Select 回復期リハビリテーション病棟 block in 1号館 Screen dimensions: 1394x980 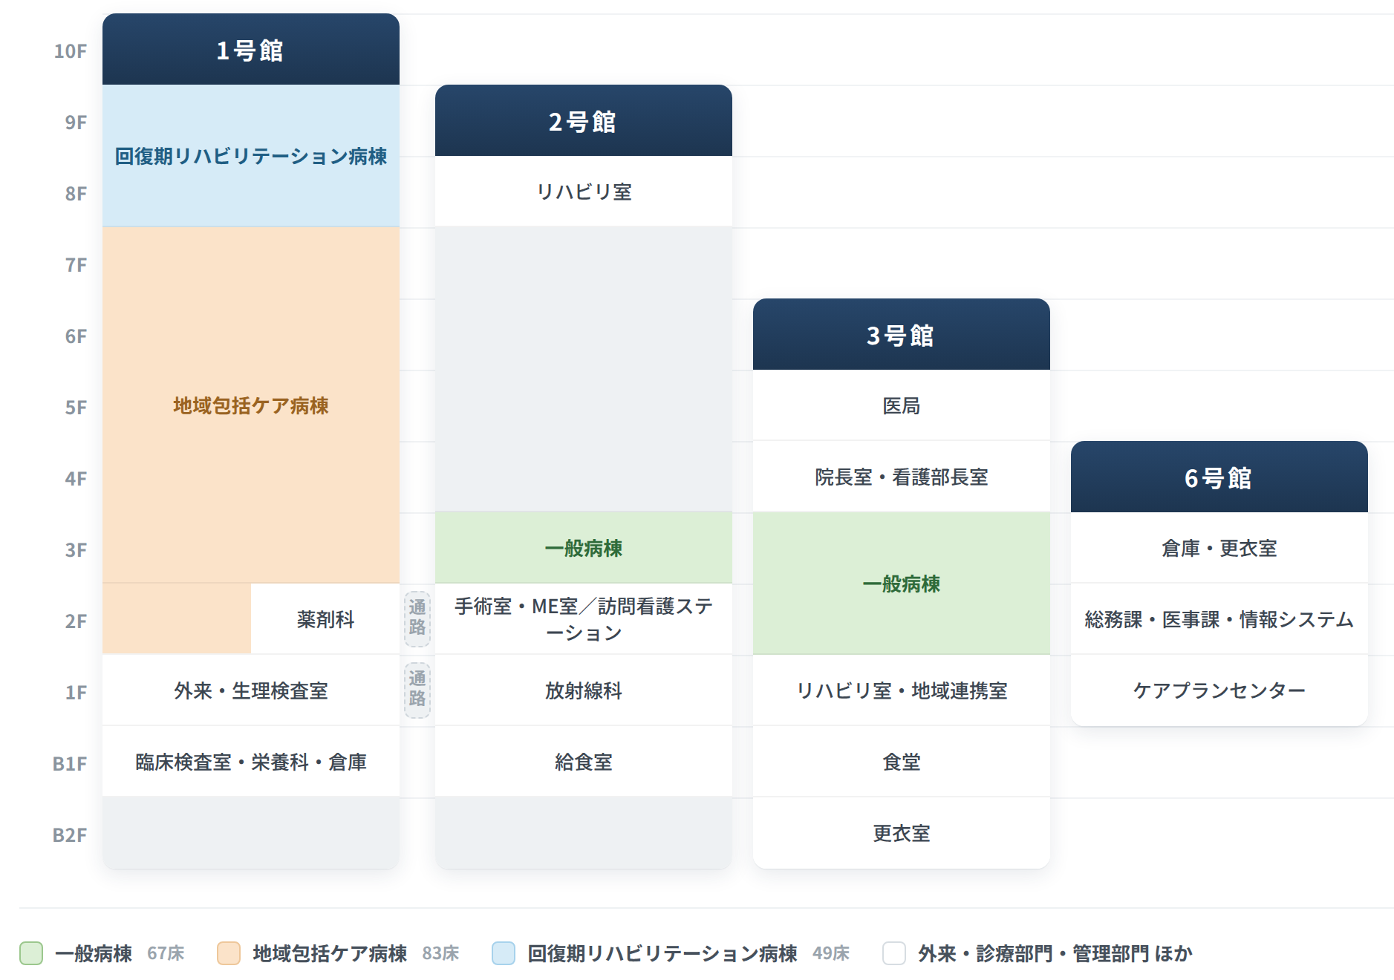(x=251, y=156)
